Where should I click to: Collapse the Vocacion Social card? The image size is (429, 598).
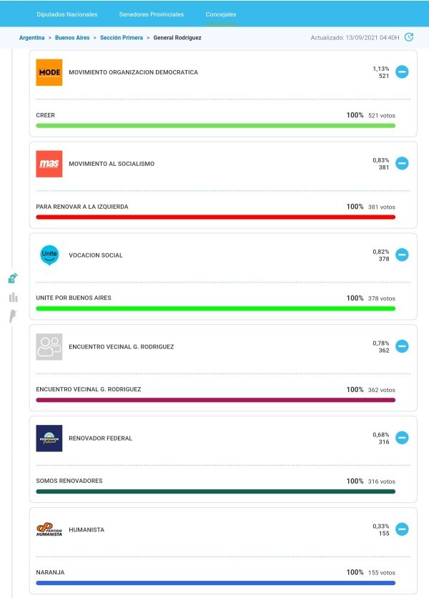click(402, 255)
